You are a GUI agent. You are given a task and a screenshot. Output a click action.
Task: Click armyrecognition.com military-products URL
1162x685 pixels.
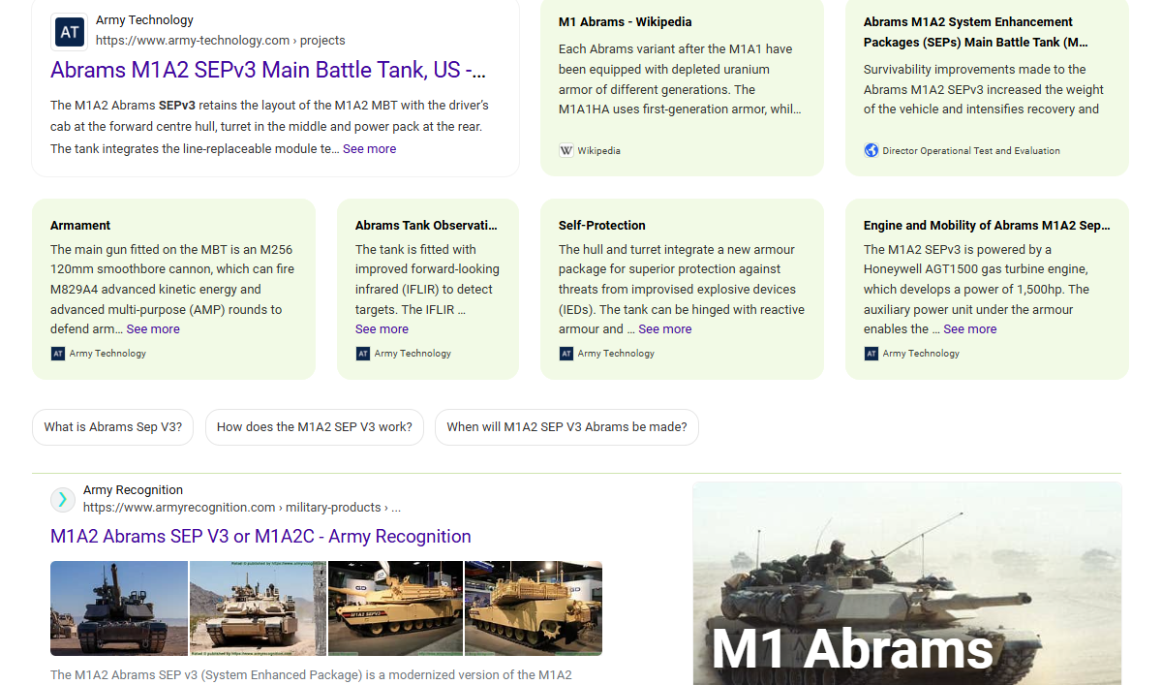click(x=242, y=508)
